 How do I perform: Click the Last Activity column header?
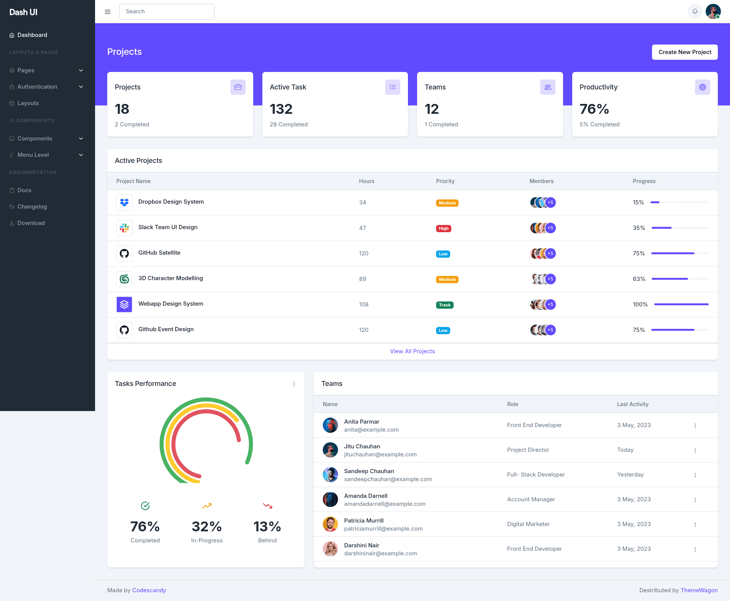pyautogui.click(x=633, y=404)
